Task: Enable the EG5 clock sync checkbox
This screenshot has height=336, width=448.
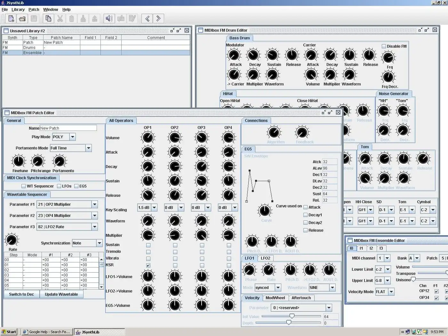Action: point(76,186)
